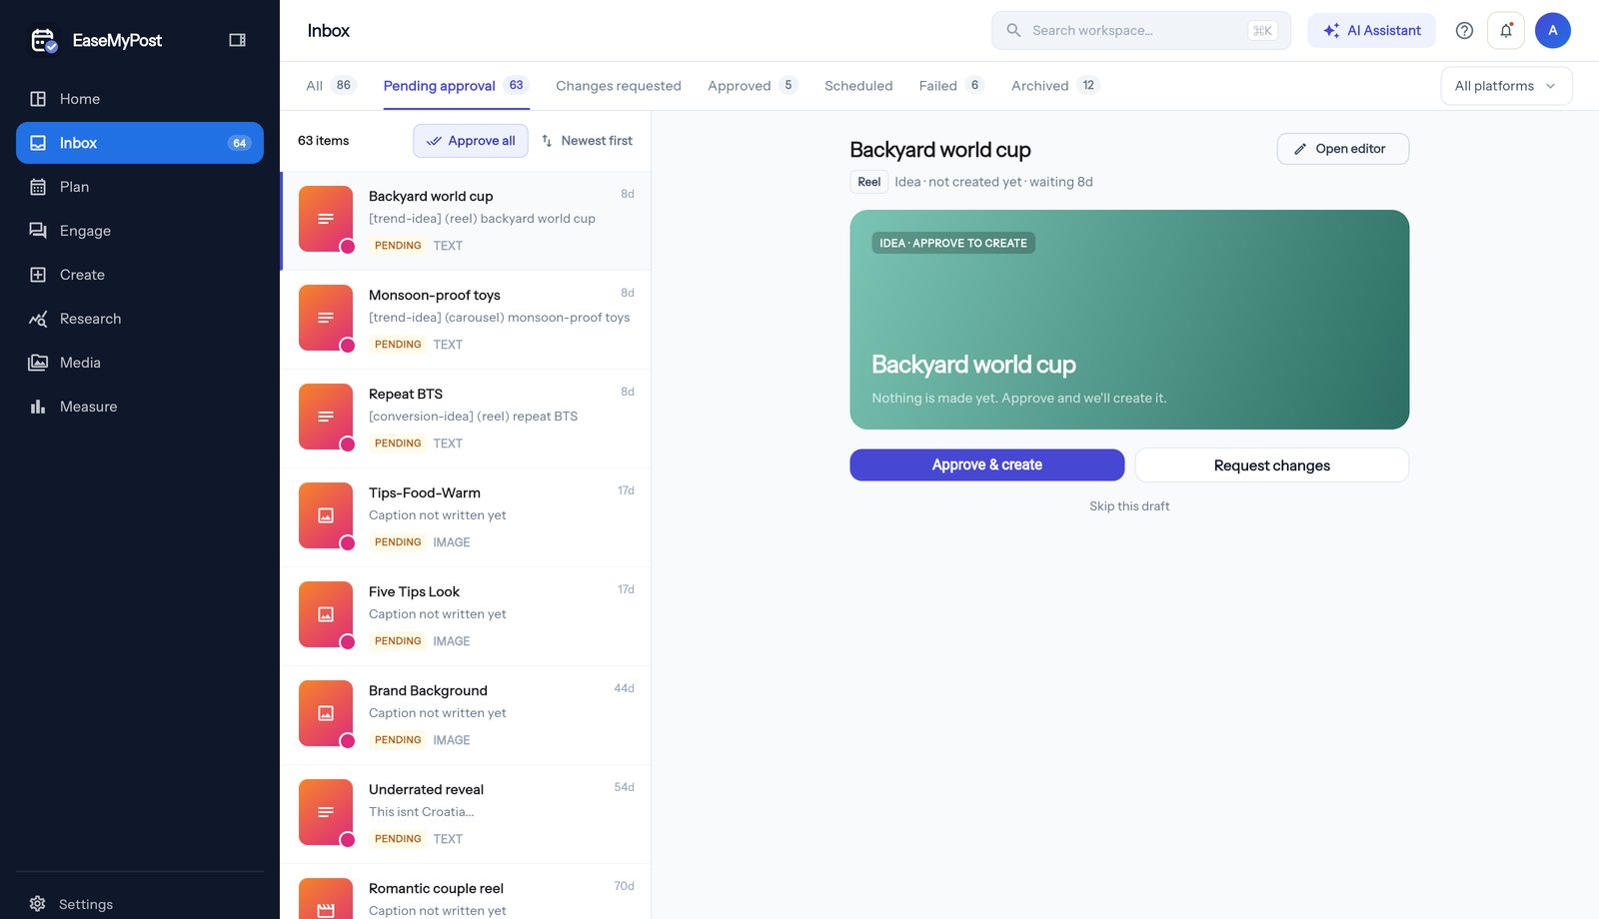Screen dimensions: 1599x919
Task: Switch to Changes requested tab
Action: [x=619, y=86]
